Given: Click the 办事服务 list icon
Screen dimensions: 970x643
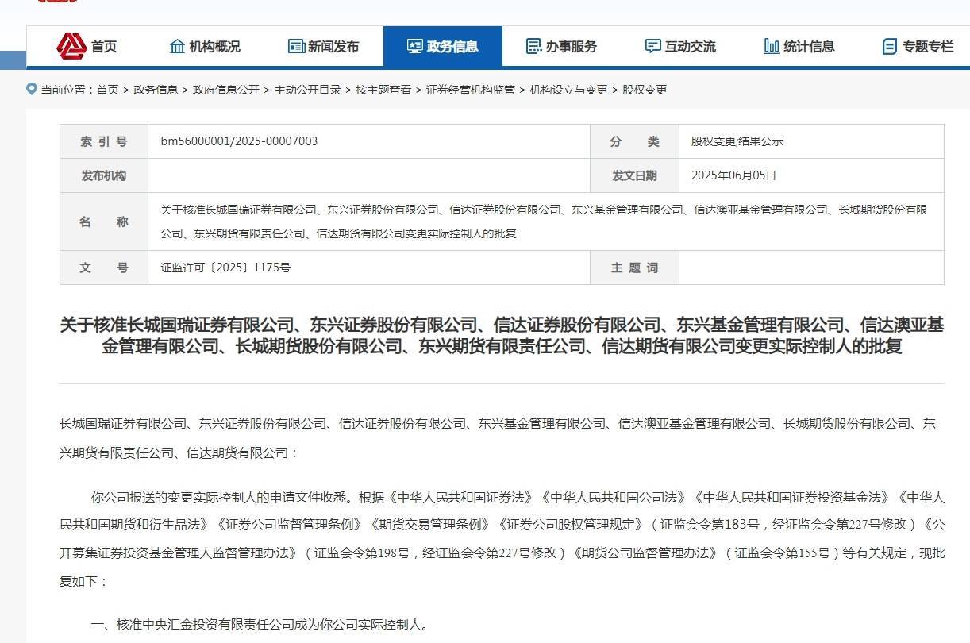Looking at the screenshot, I should point(533,46).
